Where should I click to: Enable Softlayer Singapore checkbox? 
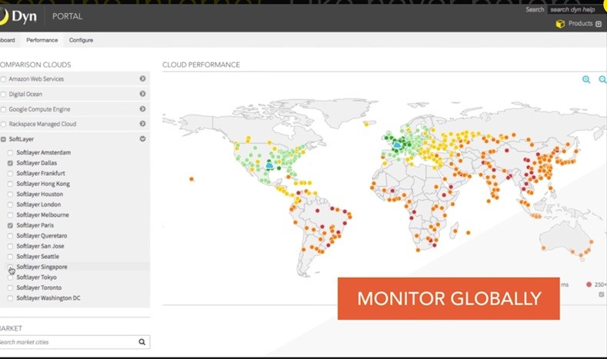pos(11,267)
